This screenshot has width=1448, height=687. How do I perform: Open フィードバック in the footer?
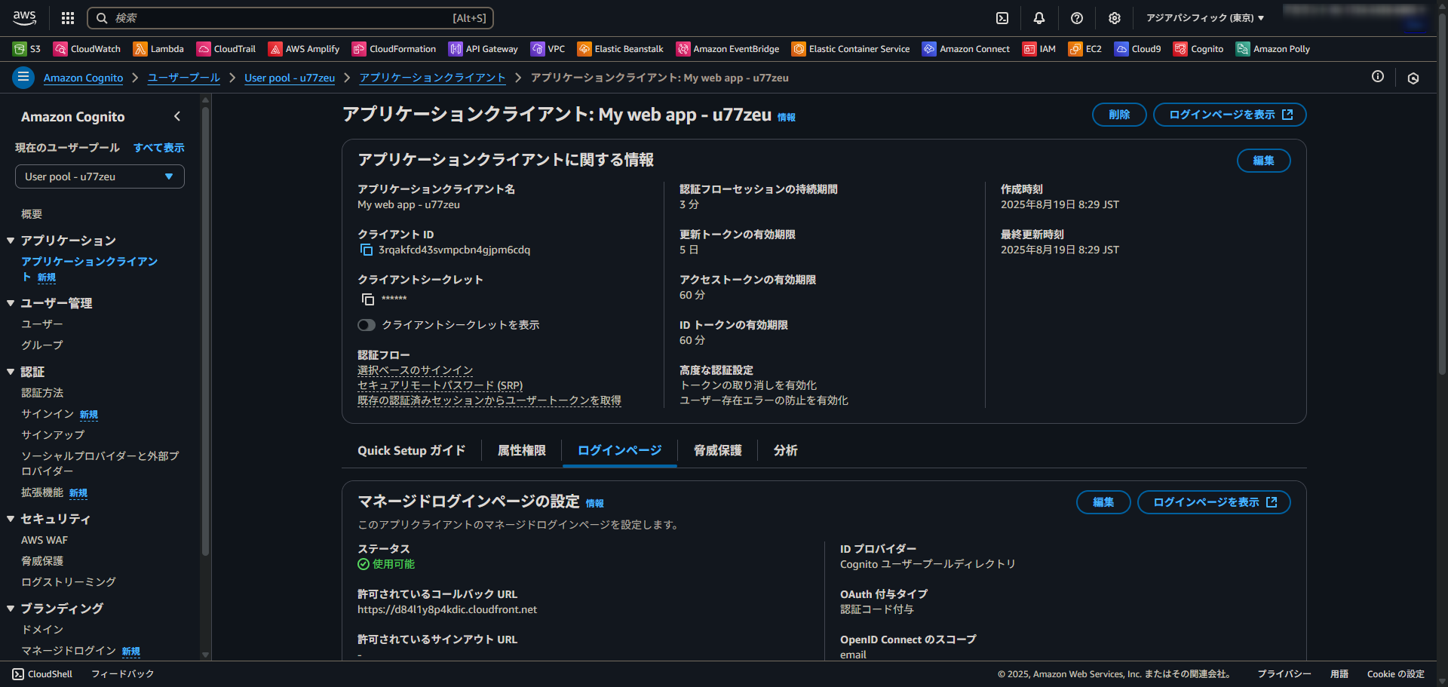coord(122,674)
